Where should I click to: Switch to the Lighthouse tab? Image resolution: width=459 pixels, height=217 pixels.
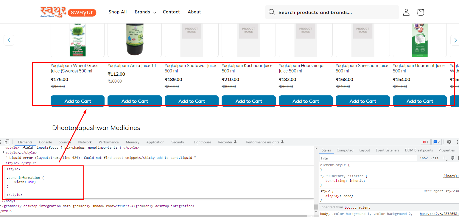click(x=202, y=142)
